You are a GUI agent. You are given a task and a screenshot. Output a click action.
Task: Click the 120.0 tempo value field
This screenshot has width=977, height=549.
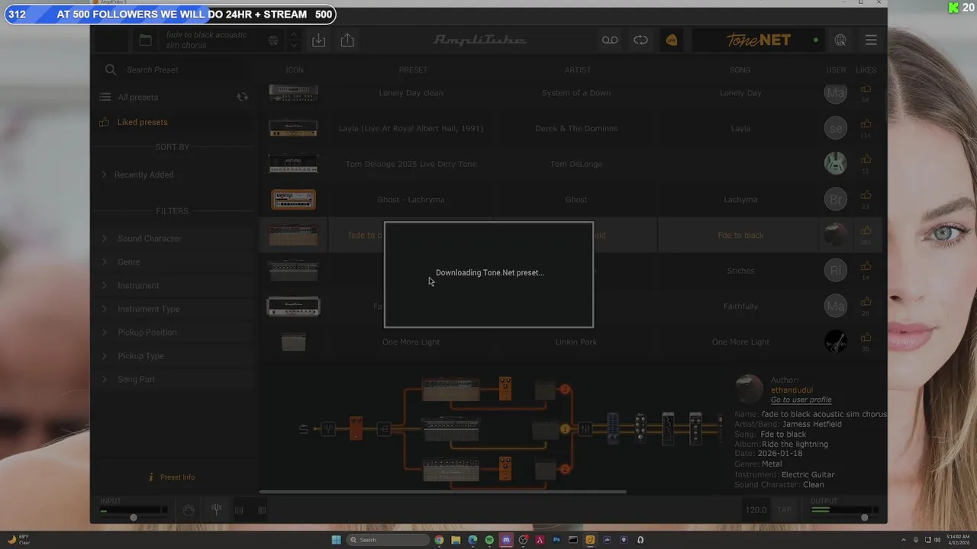pyautogui.click(x=756, y=510)
